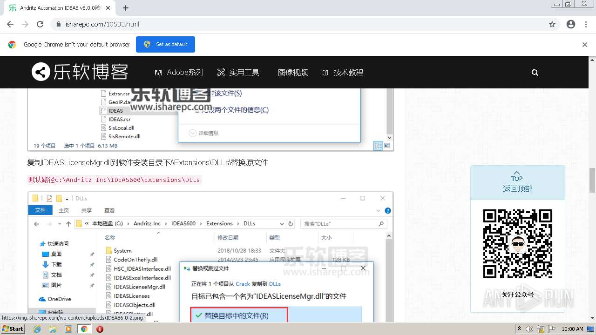
Task: Click the red security shield taskbar icon
Action: click(100, 329)
